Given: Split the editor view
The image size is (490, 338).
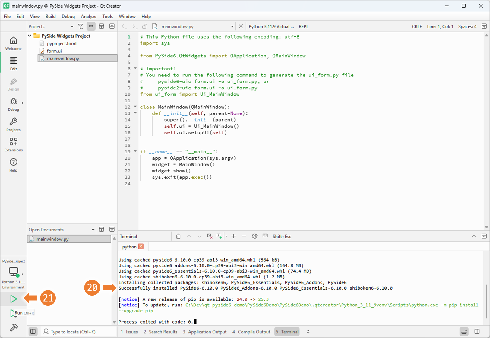Looking at the screenshot, I should (x=484, y=26).
